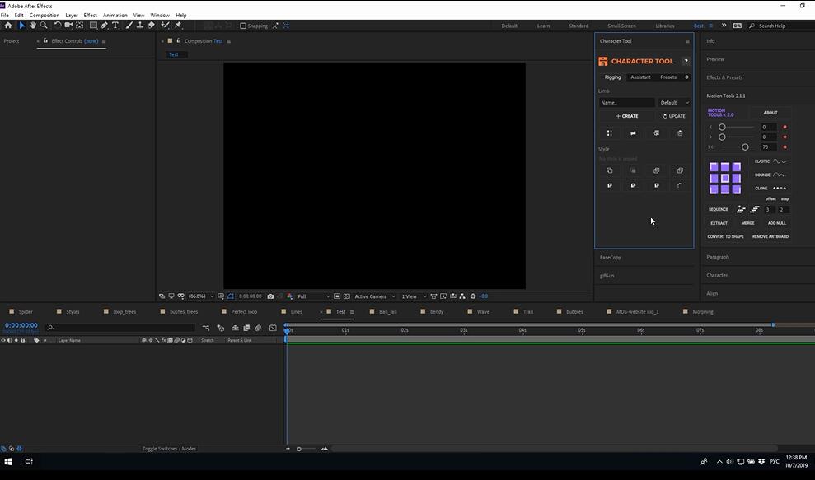Click the first Motion Tools ease slider handle
This screenshot has height=480, width=815.
(722, 127)
